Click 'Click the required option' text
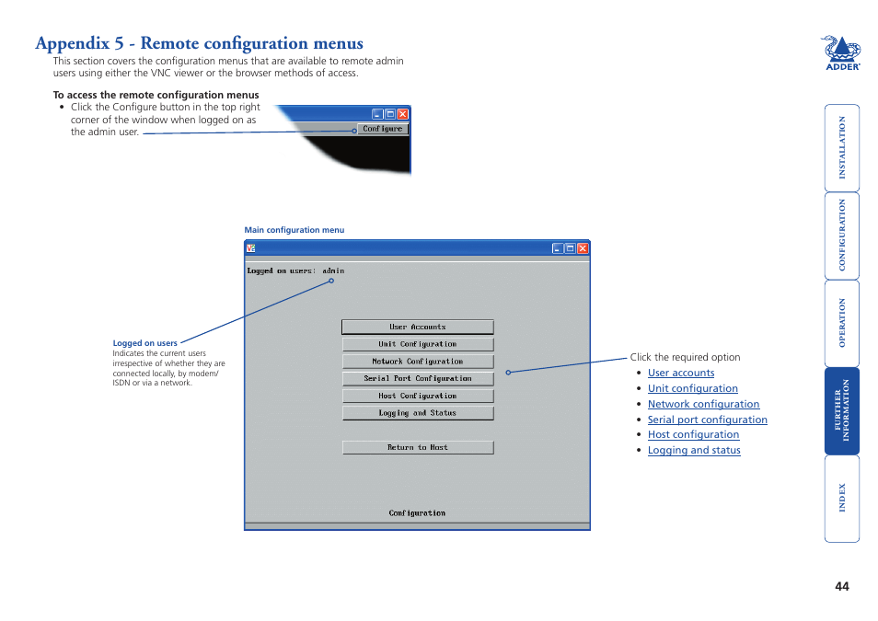Image resolution: width=878 pixels, height=621 pixels. [685, 357]
